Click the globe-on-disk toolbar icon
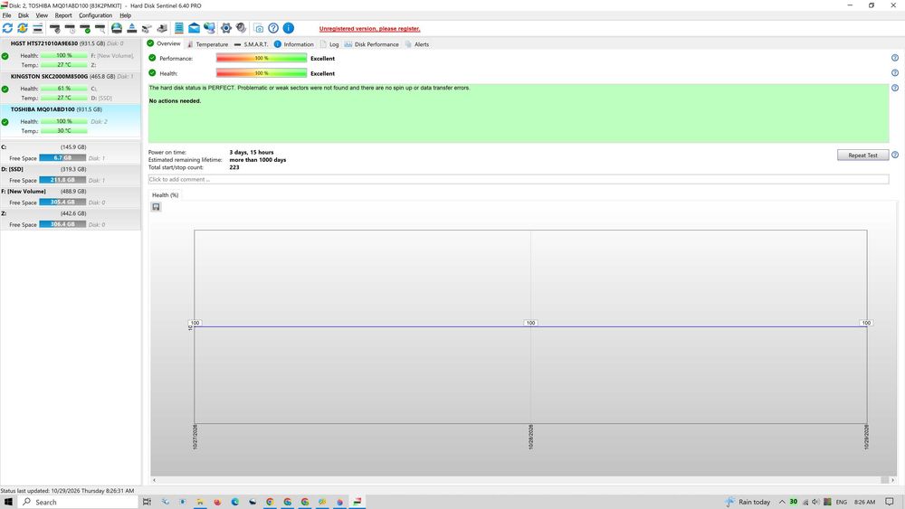905x509 pixels. [117, 28]
